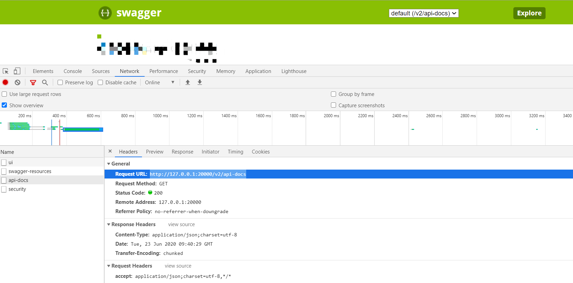Viewport: 573px width, 283px height.
Task: Open the Timing detail tab
Action: [236, 152]
